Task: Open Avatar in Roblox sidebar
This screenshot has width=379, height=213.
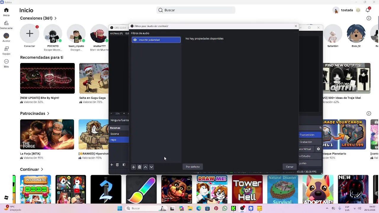Action: coord(6,38)
